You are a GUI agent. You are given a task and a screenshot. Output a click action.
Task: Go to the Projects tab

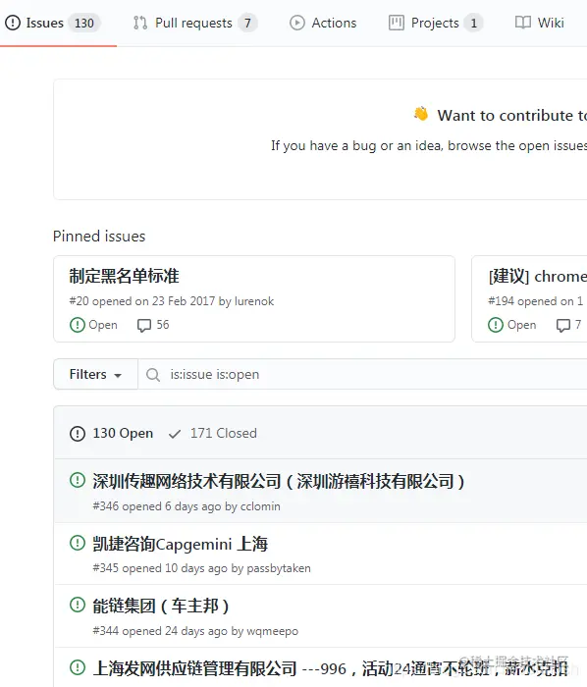[435, 23]
